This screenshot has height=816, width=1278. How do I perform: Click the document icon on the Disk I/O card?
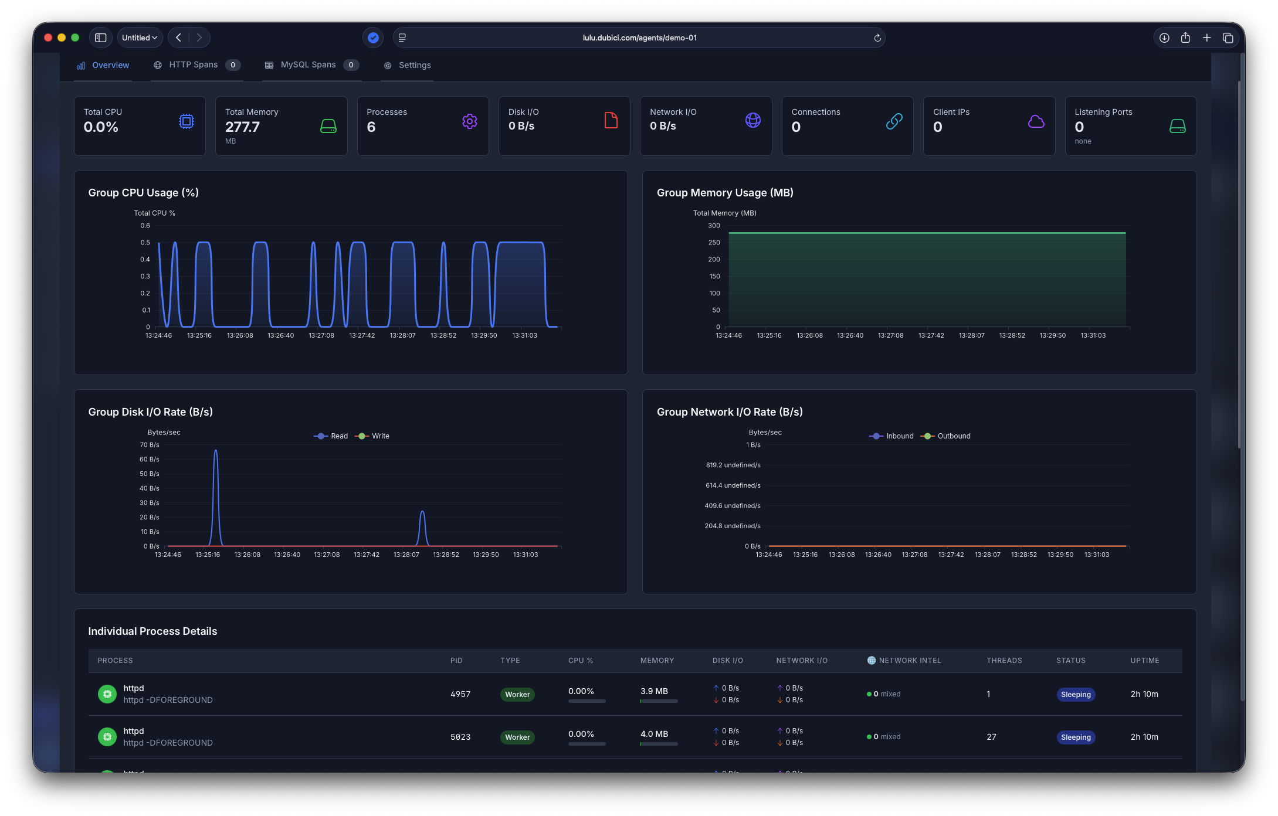[611, 120]
